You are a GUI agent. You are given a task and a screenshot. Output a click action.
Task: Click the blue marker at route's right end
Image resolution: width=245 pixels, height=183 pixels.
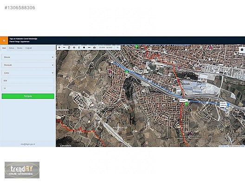(x=228, y=104)
